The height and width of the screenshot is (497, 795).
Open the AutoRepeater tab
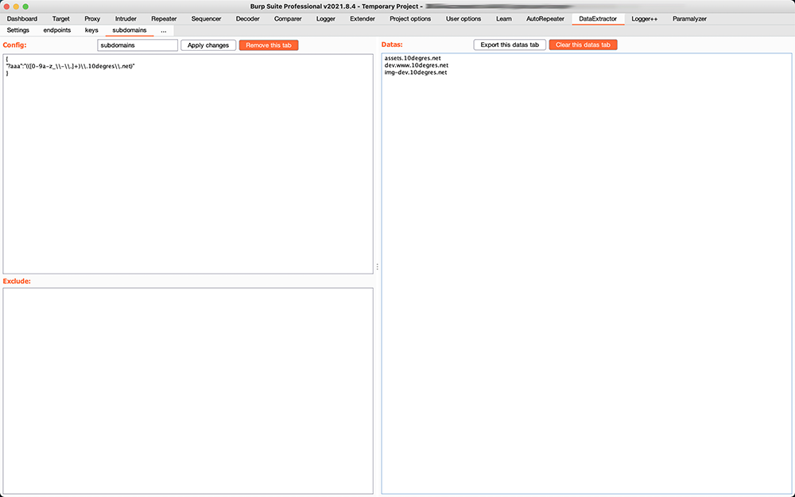pyautogui.click(x=545, y=19)
